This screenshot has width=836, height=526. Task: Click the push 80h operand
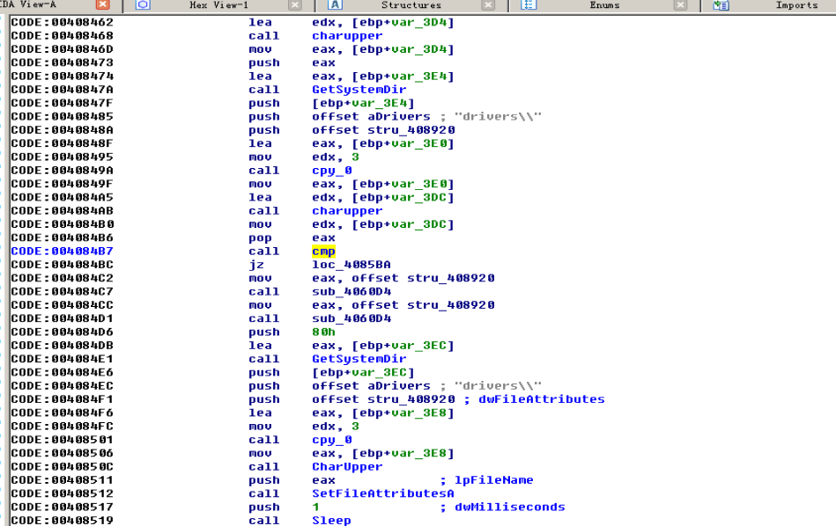(323, 332)
